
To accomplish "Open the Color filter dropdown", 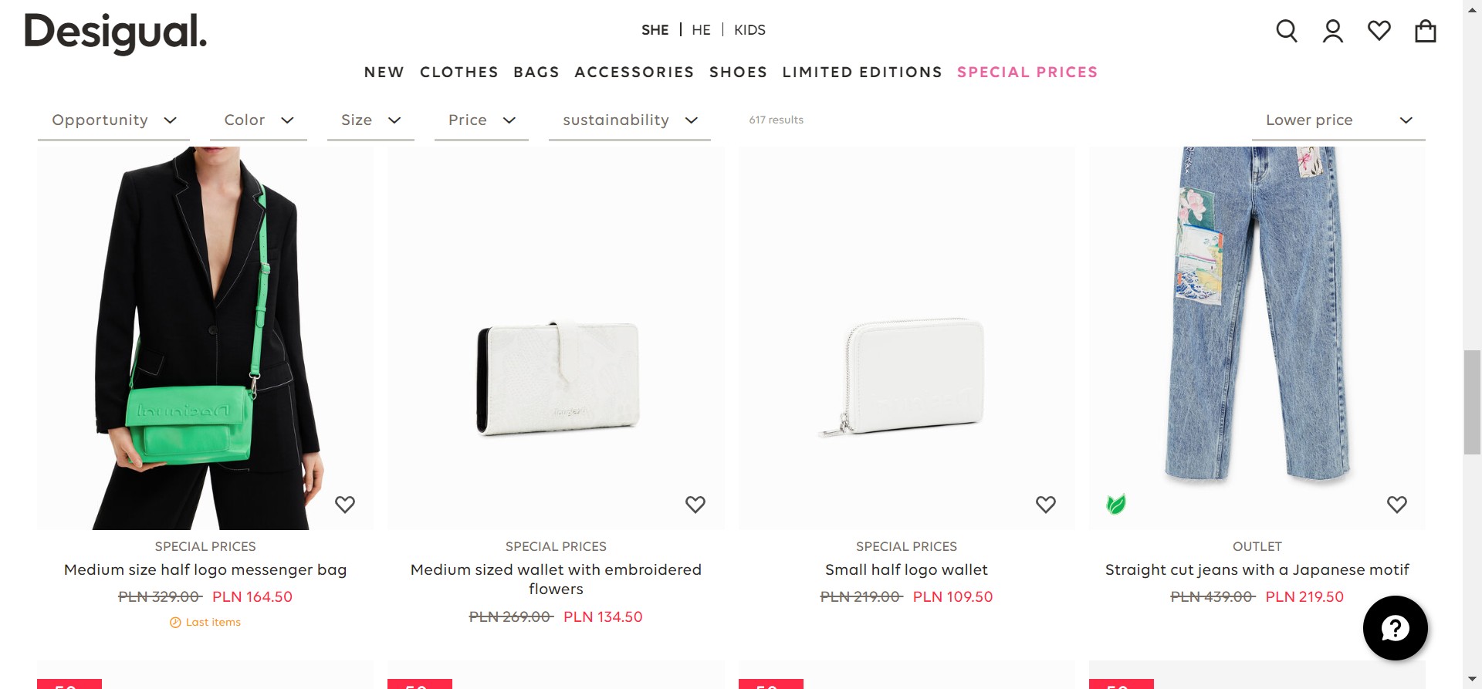I will (259, 120).
